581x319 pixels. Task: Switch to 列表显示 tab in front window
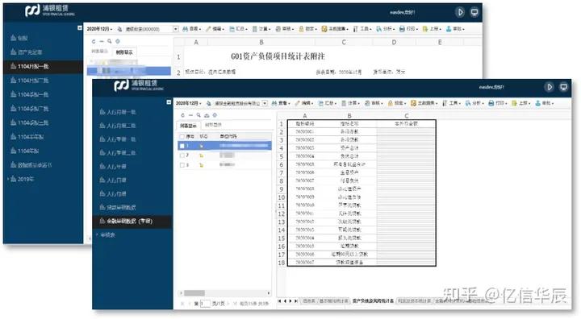[x=188, y=126]
